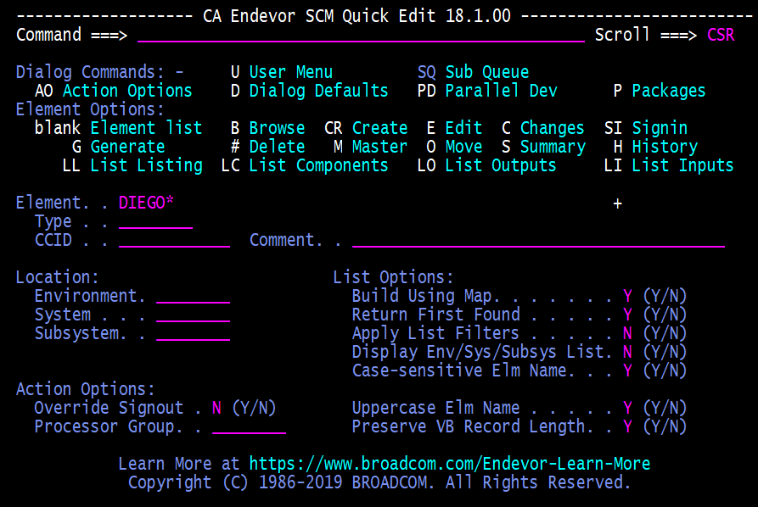Viewport: 758px width, 507px height.
Task: Select the Action Options command
Action: [127, 91]
